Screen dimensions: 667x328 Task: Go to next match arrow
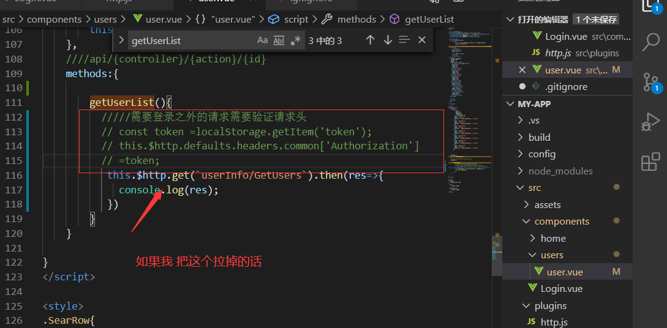click(x=388, y=40)
